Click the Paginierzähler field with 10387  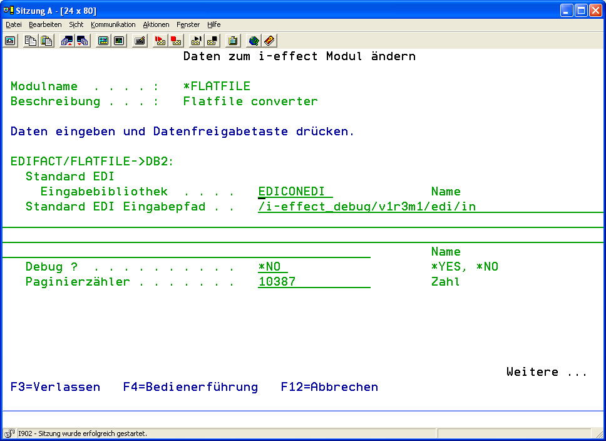coord(313,282)
